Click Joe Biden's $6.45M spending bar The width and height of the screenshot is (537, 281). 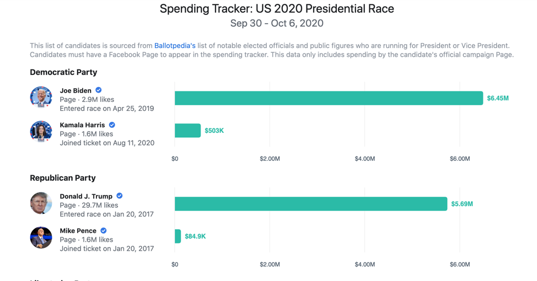(329, 98)
